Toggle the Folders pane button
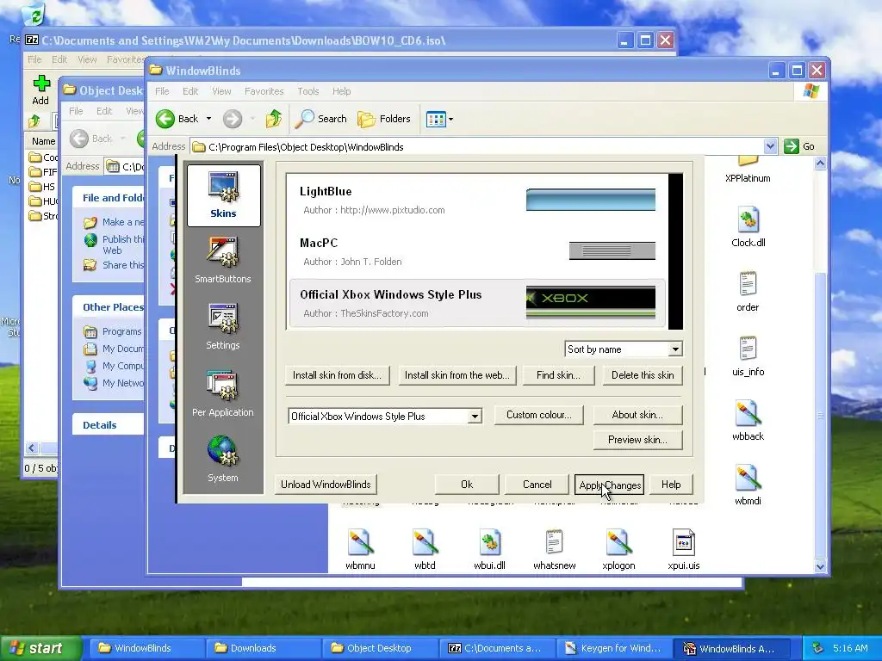 pyautogui.click(x=384, y=119)
